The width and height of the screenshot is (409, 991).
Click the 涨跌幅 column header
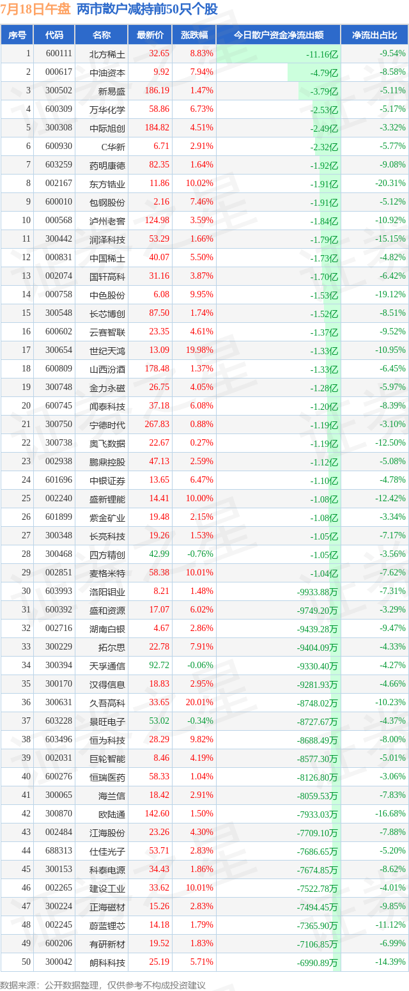pos(194,35)
